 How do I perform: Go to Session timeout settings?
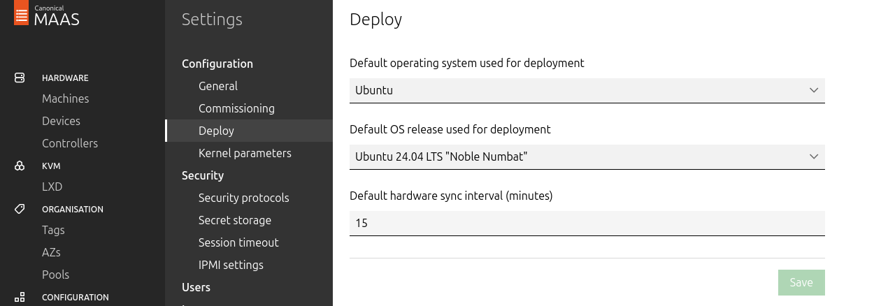238,242
